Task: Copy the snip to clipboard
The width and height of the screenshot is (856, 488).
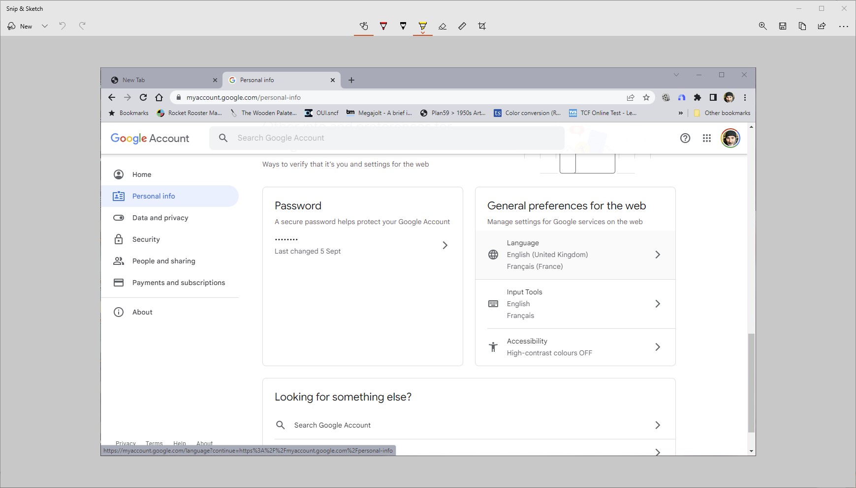Action: pos(802,26)
